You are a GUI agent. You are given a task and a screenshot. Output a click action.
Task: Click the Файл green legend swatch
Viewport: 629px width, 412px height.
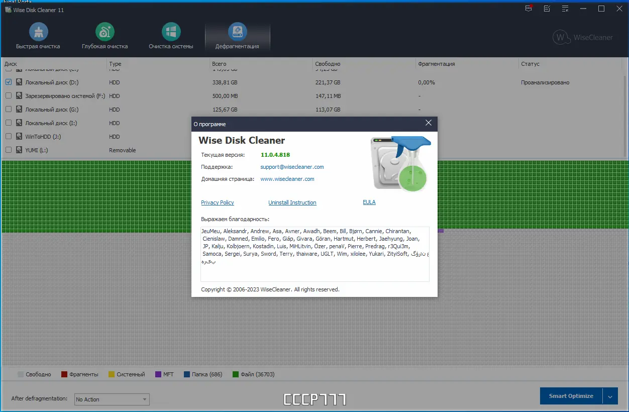click(x=236, y=374)
